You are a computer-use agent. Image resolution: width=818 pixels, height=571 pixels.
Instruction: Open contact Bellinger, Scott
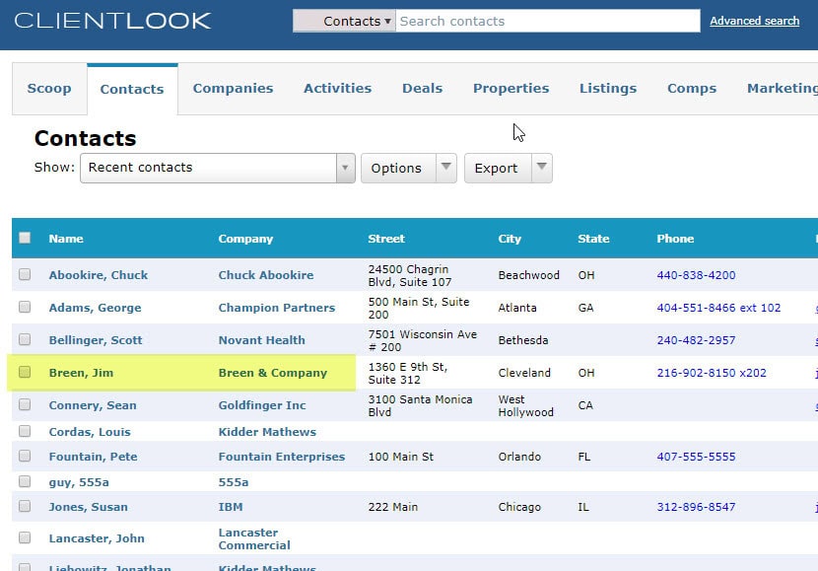pos(96,340)
